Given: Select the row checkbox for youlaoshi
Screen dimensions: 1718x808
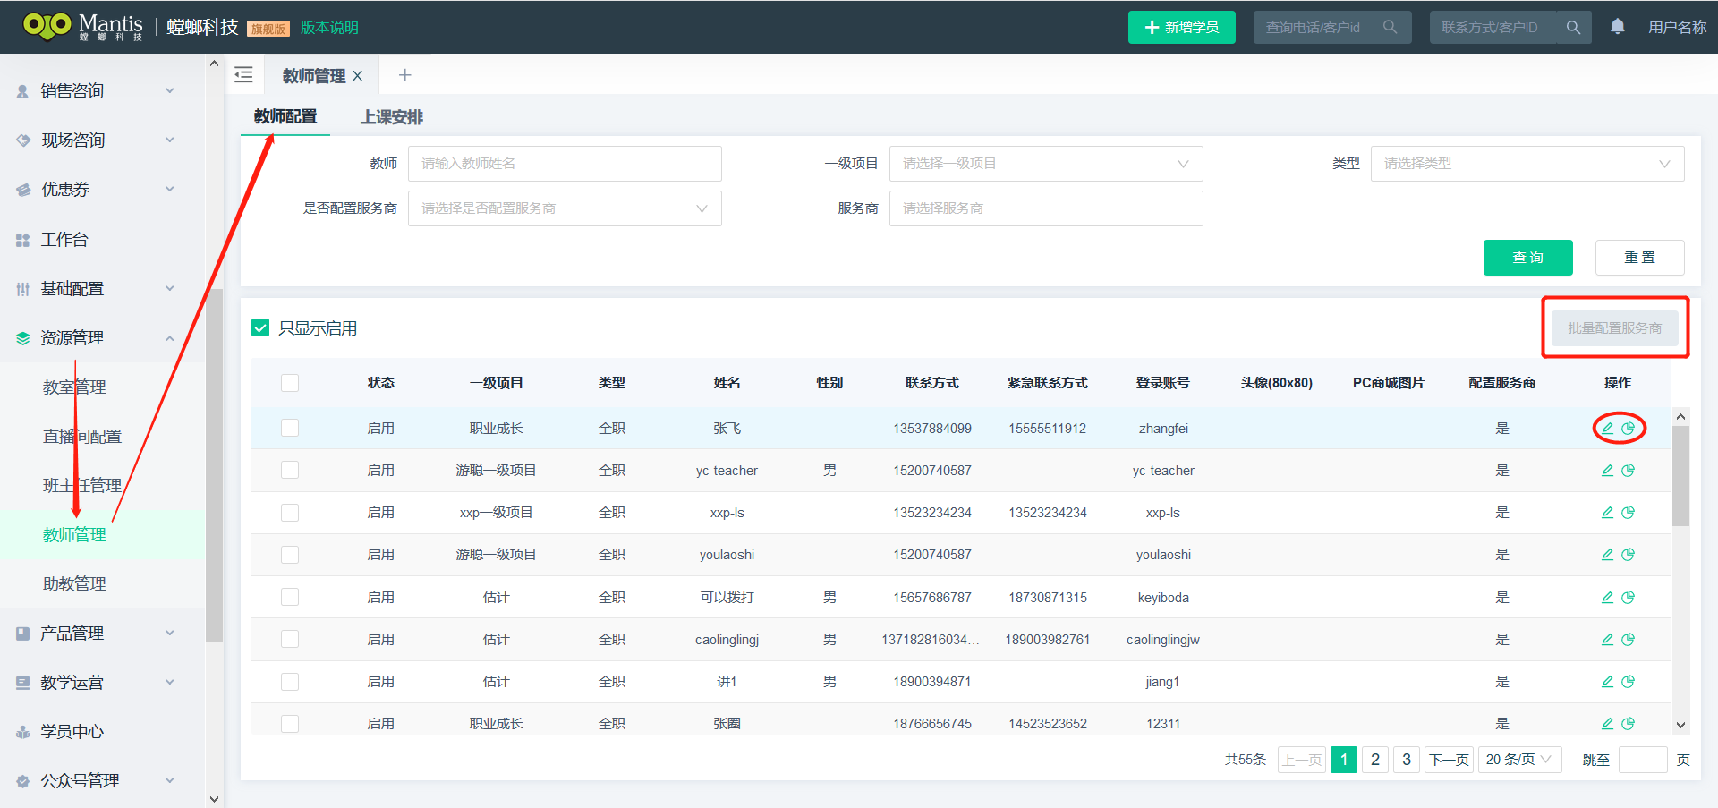Looking at the screenshot, I should point(290,555).
